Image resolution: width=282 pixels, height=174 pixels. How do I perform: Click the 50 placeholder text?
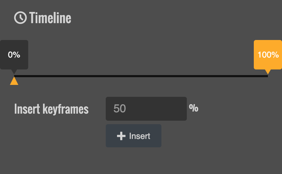120,109
